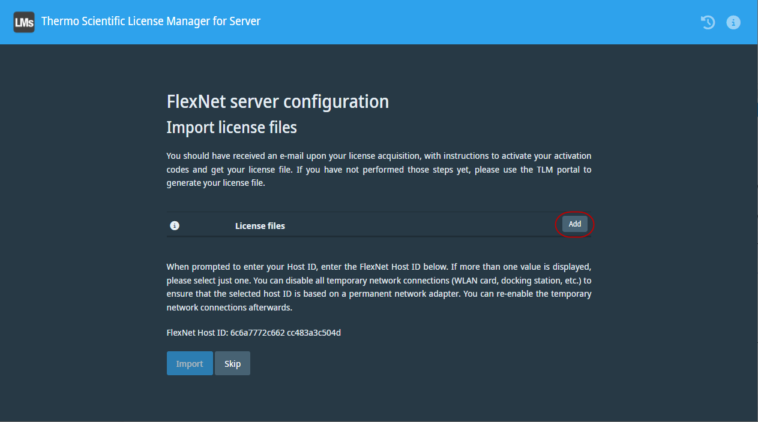Click info icon beside License files
Image resolution: width=758 pixels, height=422 pixels.
tap(175, 226)
